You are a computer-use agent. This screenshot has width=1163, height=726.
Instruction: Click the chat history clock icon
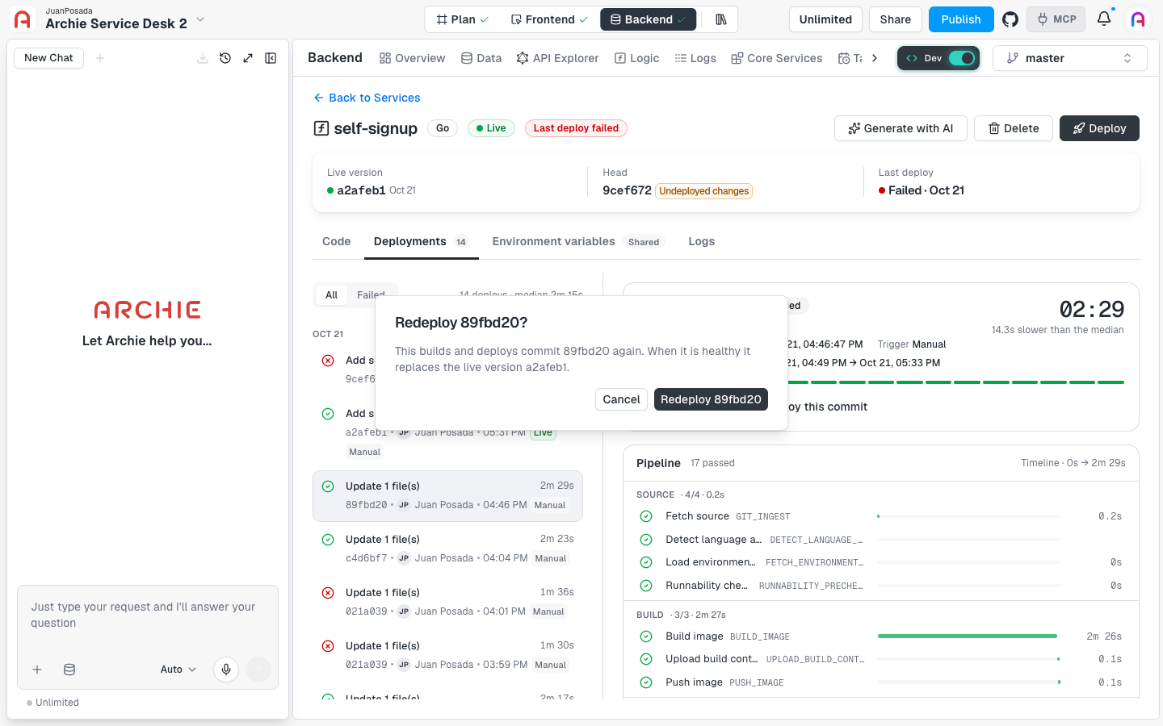pos(225,58)
